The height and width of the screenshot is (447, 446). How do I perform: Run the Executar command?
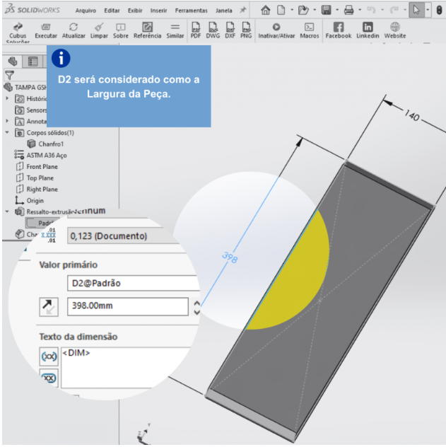coord(46,27)
